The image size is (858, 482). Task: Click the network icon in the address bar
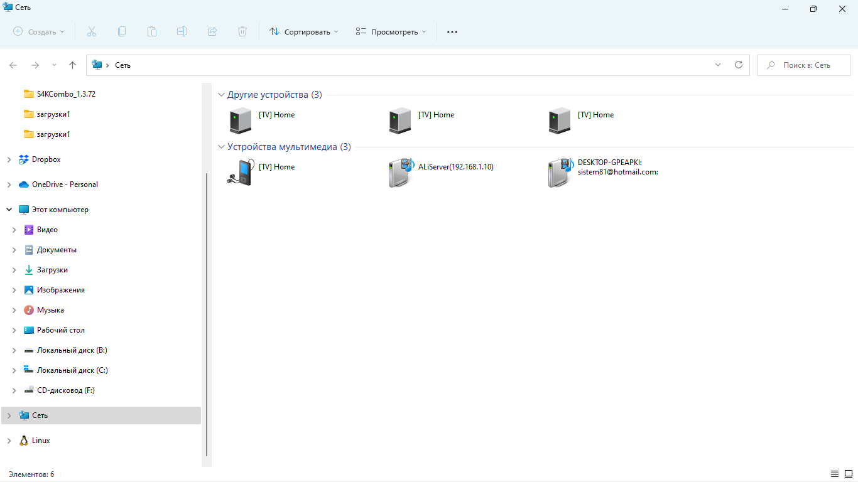tap(97, 65)
